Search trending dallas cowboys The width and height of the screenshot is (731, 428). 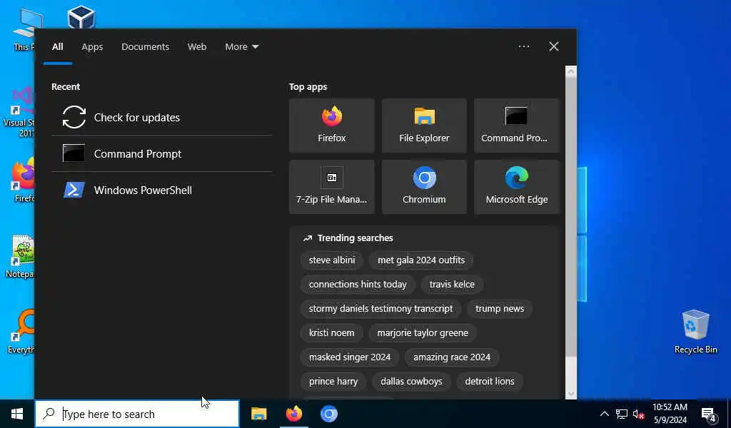(411, 381)
